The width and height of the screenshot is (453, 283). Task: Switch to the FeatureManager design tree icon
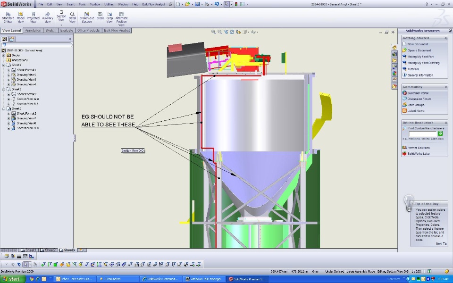click(x=4, y=39)
